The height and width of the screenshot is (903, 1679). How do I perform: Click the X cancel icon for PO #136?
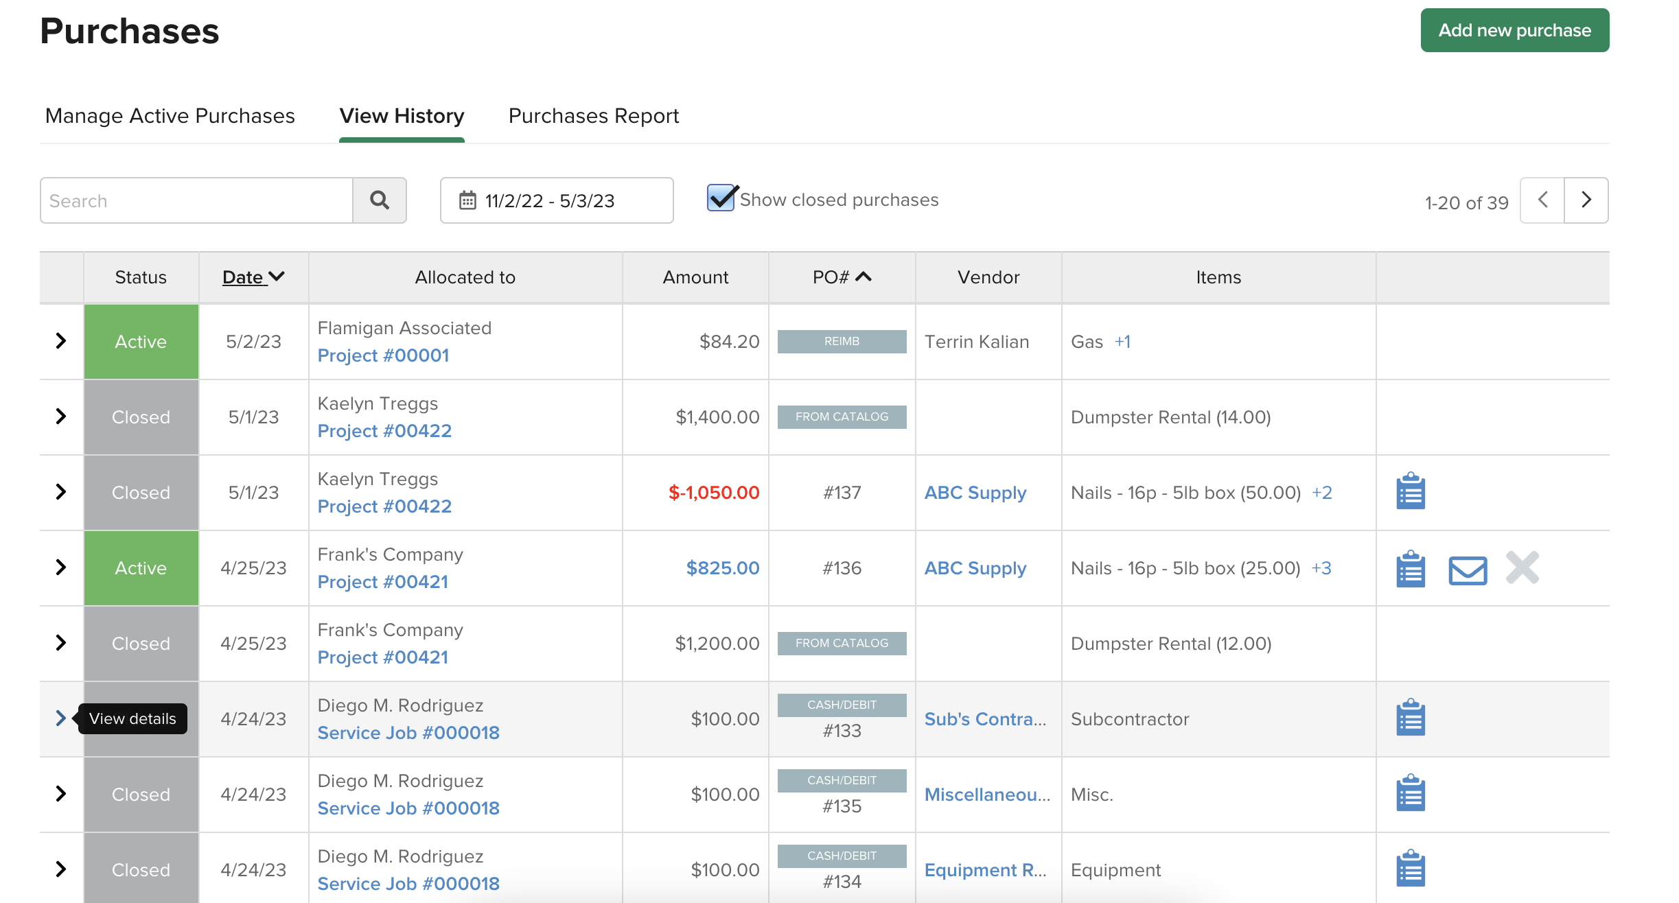tap(1522, 567)
